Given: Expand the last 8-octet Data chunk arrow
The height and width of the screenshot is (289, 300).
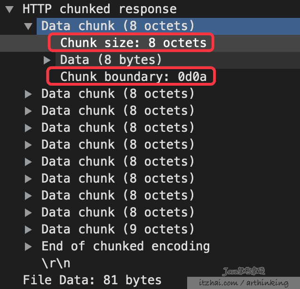Looking at the screenshot, I should click(28, 213).
